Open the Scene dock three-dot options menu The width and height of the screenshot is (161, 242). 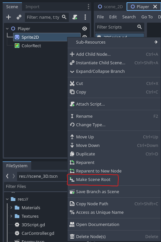(85, 17)
